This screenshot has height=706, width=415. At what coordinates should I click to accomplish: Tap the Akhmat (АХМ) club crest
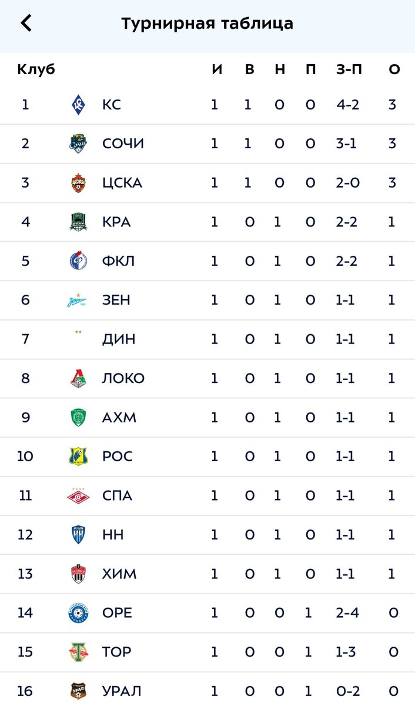[x=78, y=417]
